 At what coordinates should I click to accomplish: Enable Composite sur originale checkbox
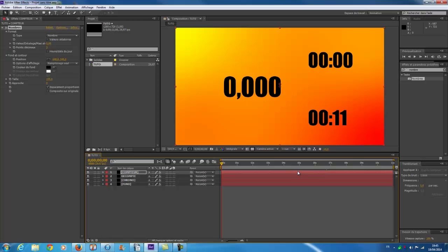[48, 91]
